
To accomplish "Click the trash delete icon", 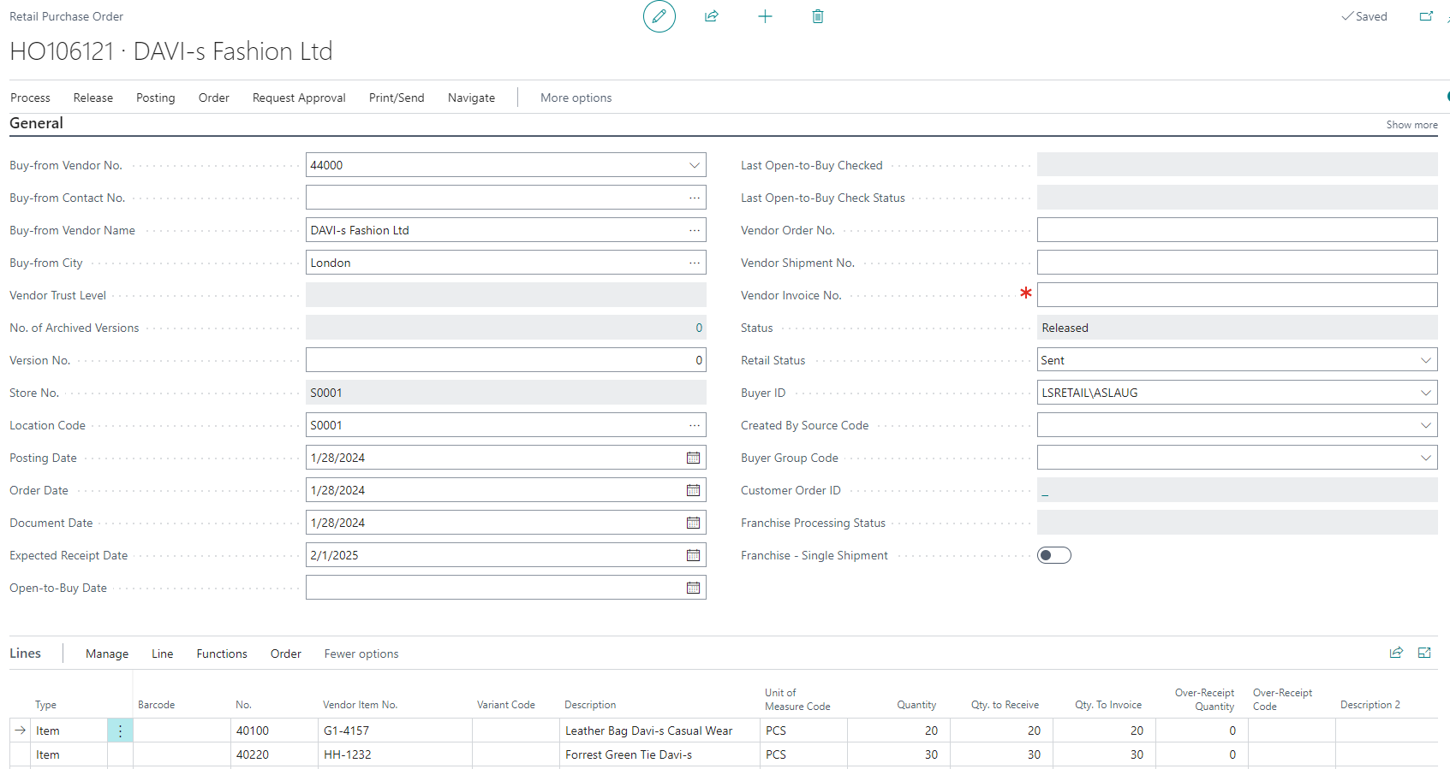I will (x=817, y=16).
